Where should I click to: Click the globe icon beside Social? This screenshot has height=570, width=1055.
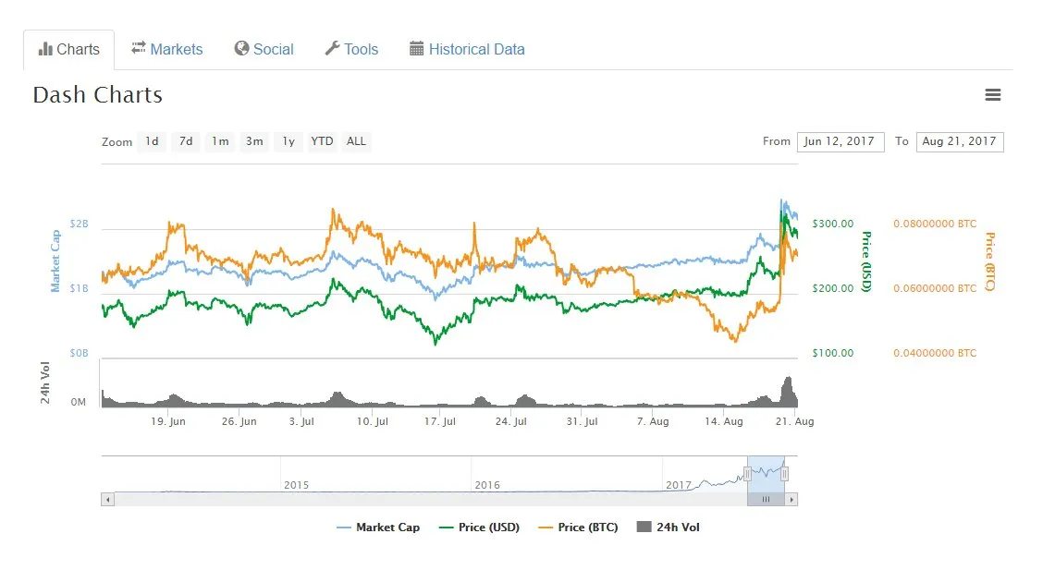(241, 48)
